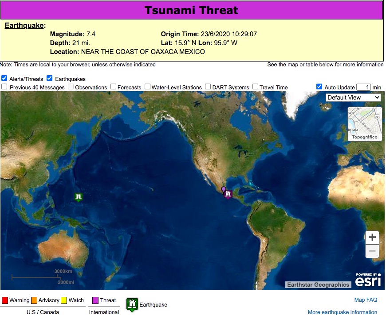Disable the Alerts/Threats checkbox
Viewport: 386px width, 315px height.
pos(4,78)
